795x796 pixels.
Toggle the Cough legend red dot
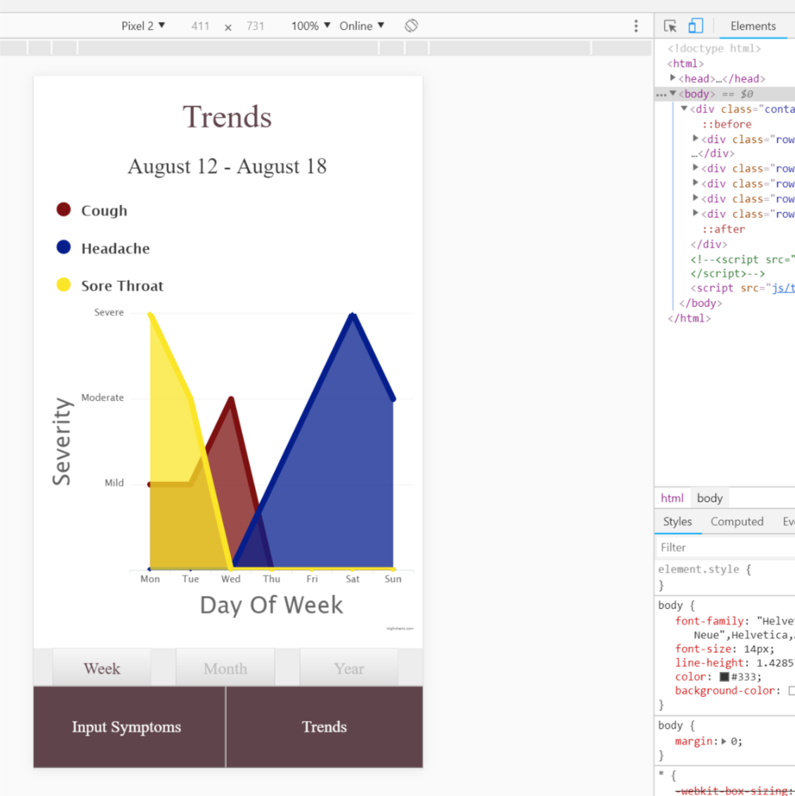pos(63,209)
